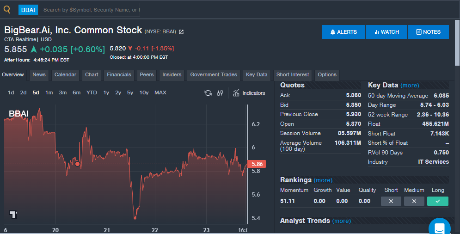Toggle the Long ranking checkmark

coord(437,201)
